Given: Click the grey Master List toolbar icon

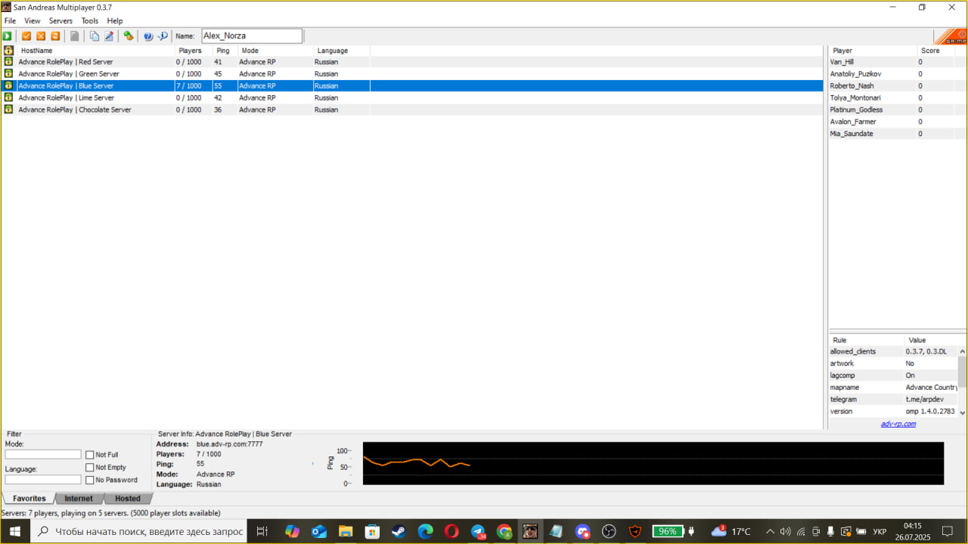Looking at the screenshot, I should click(x=75, y=36).
